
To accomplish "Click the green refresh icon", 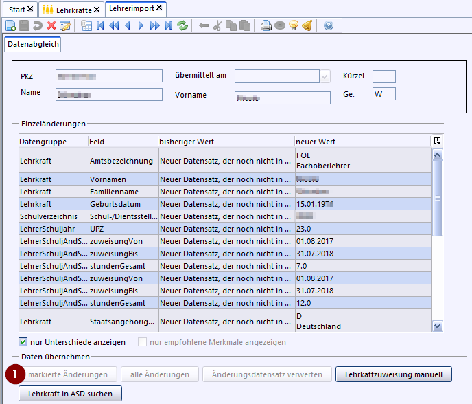I will coord(182,25).
